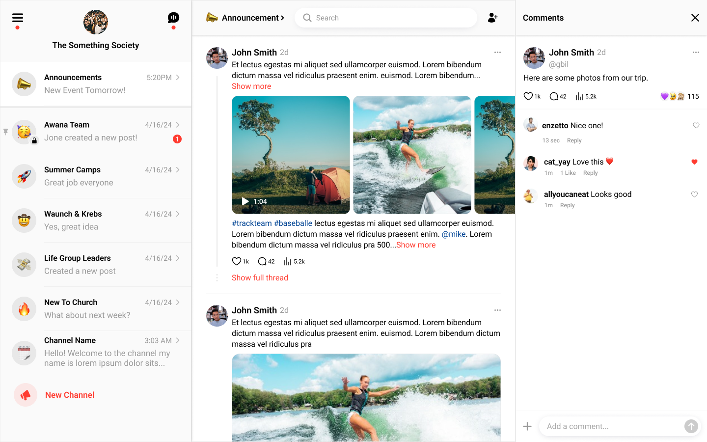707x442 pixels.
Task: Click the Add a comment field
Action: click(x=611, y=426)
